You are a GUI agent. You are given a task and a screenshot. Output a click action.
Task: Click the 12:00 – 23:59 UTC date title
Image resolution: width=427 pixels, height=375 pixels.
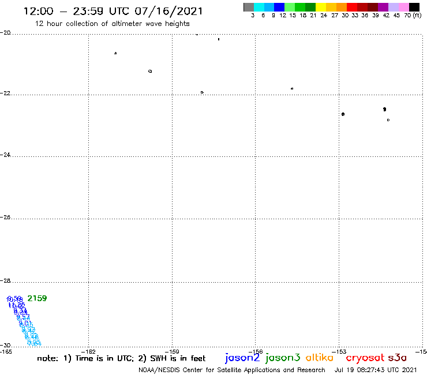click(x=113, y=11)
